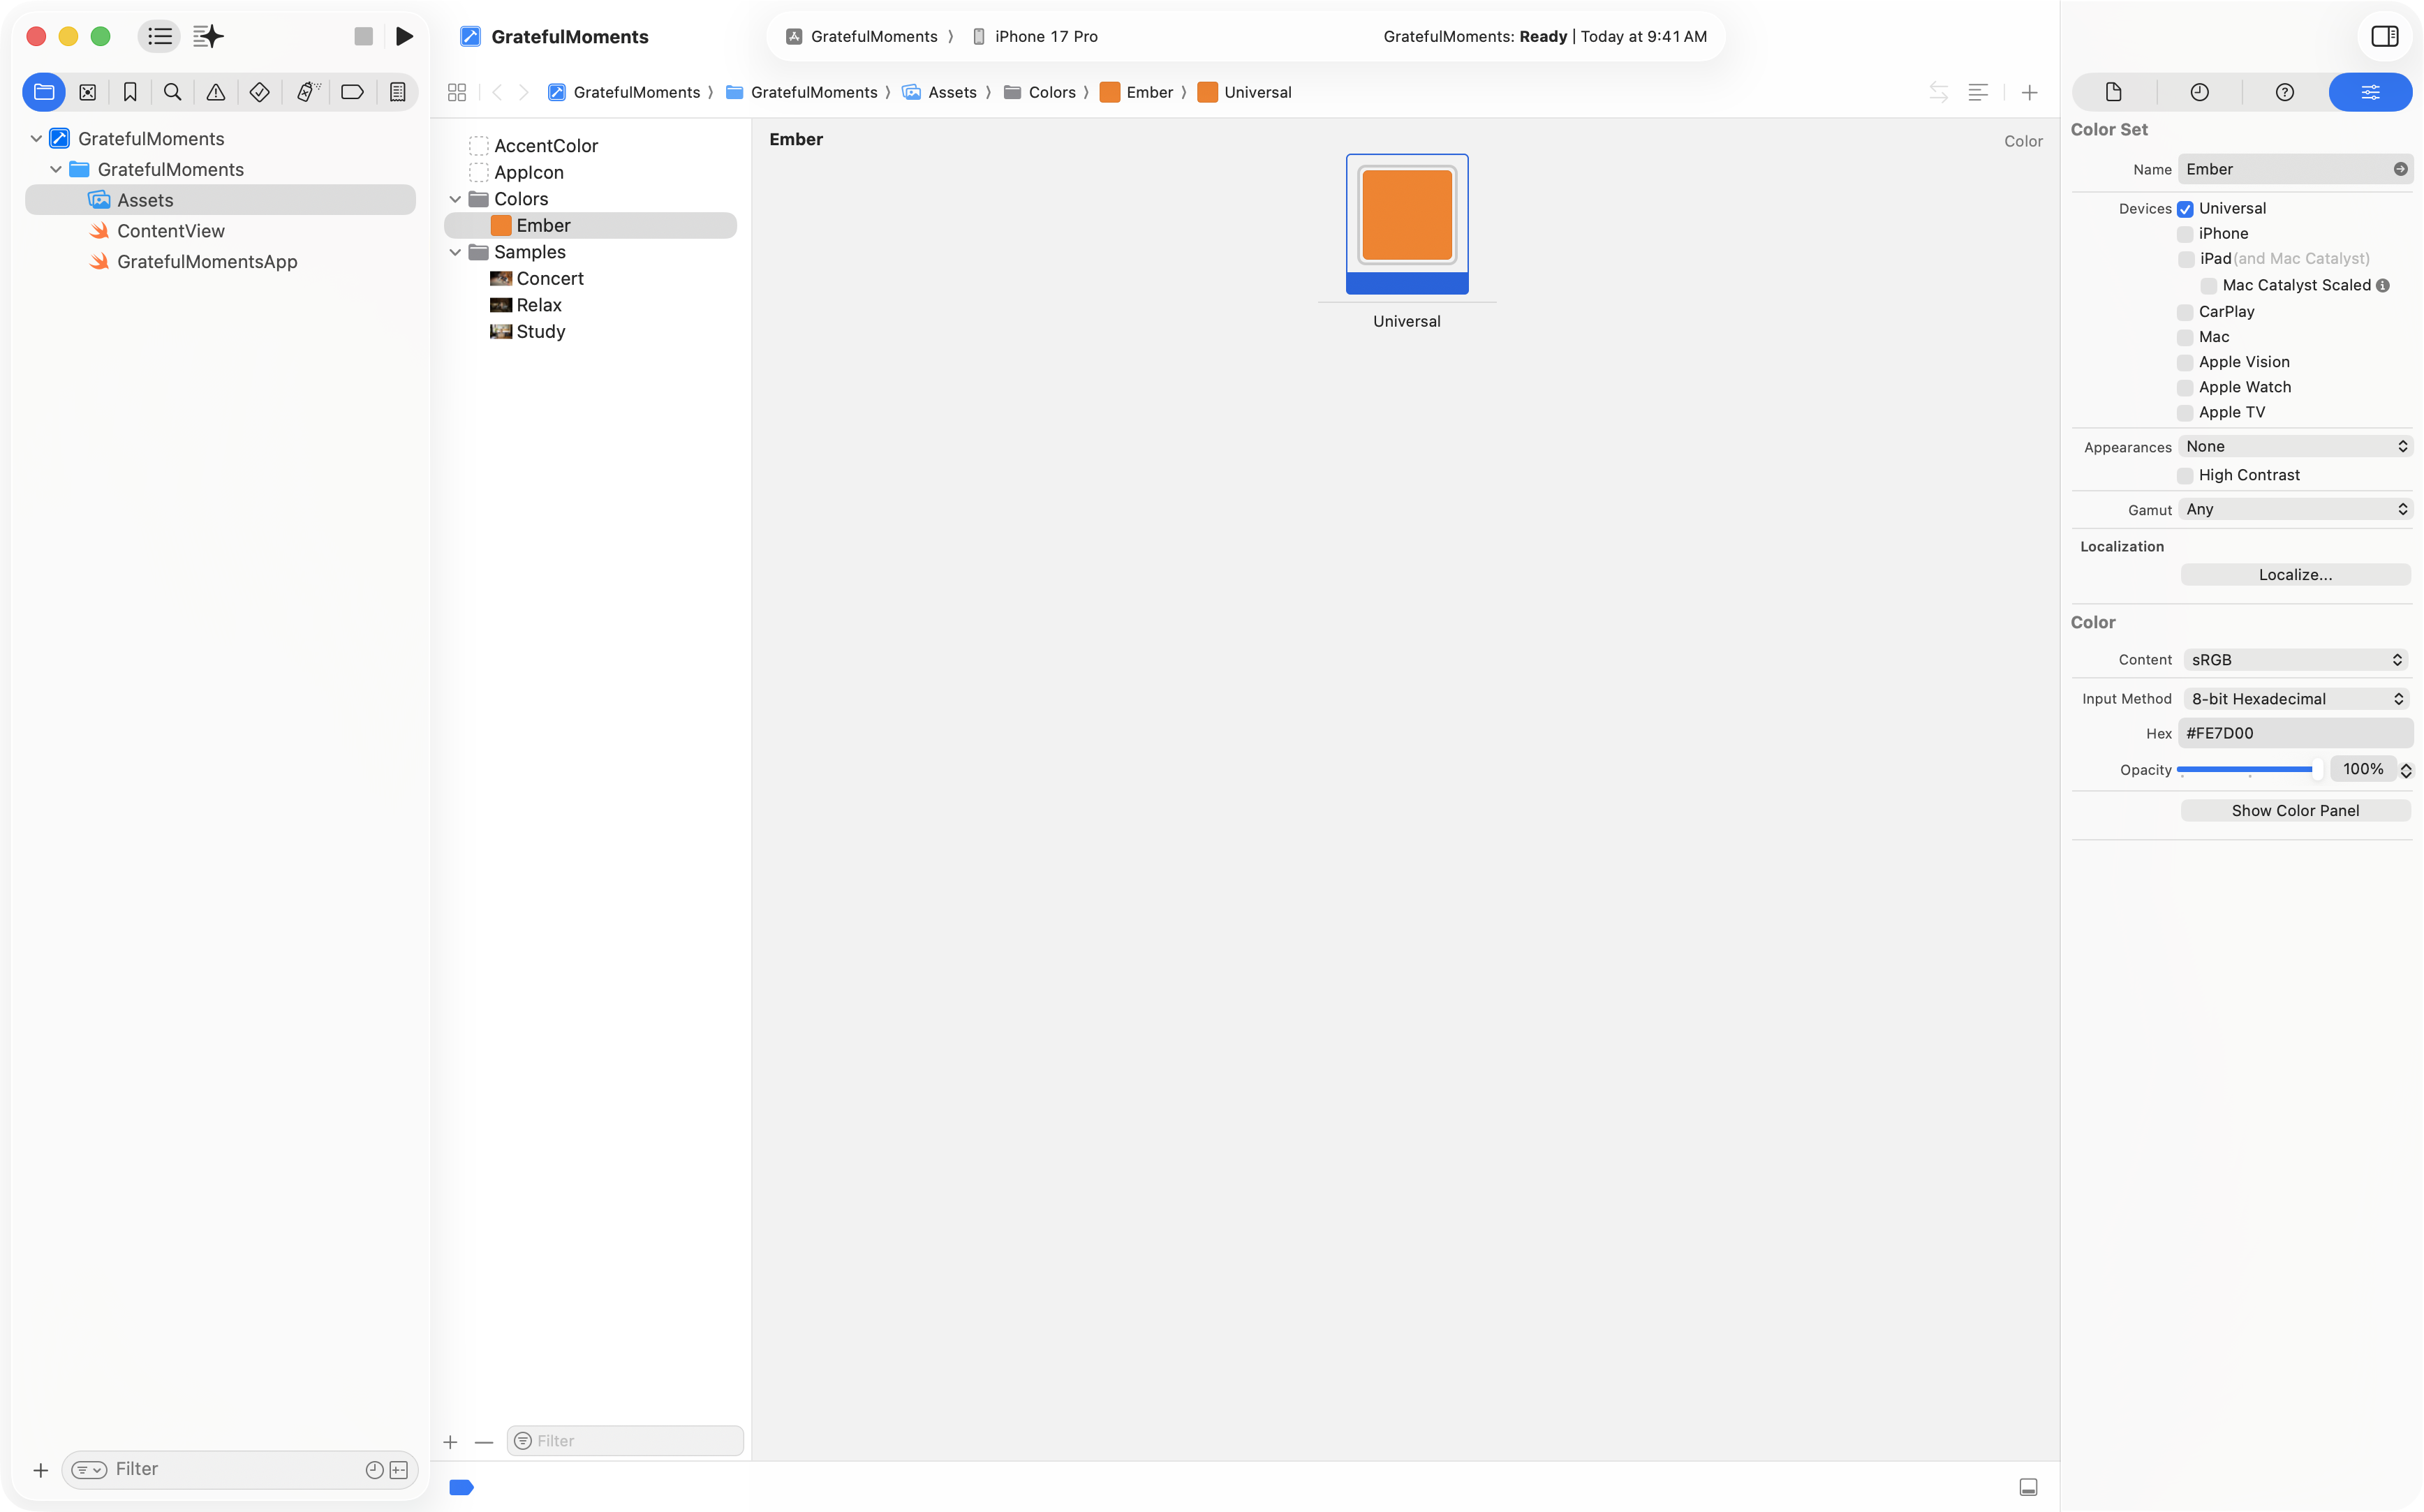Toggle the inspector panel icon at top right
The height and width of the screenshot is (1512, 2424).
click(2384, 36)
